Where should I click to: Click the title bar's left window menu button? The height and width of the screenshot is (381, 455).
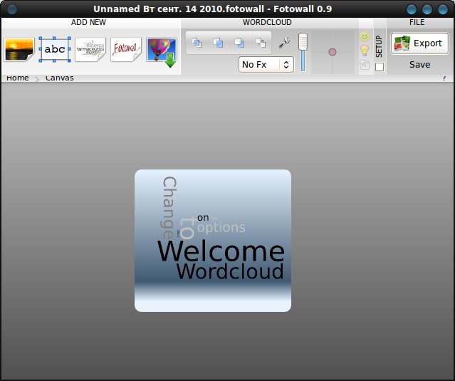[x=12, y=9]
